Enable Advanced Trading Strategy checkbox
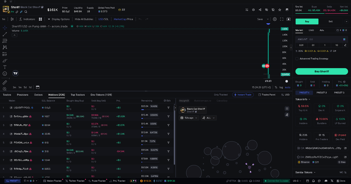The height and width of the screenshot is (184, 351). tap(297, 59)
